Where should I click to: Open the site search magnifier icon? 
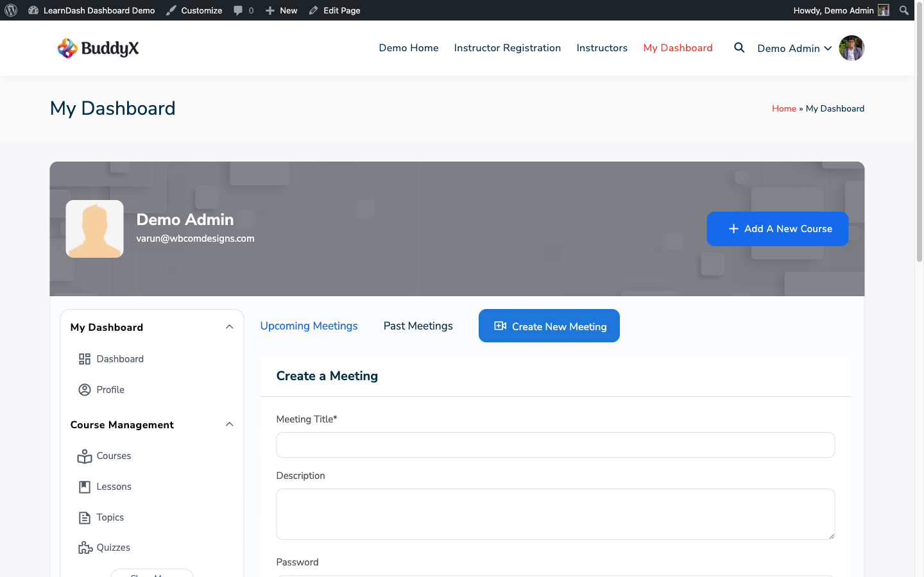tap(739, 47)
